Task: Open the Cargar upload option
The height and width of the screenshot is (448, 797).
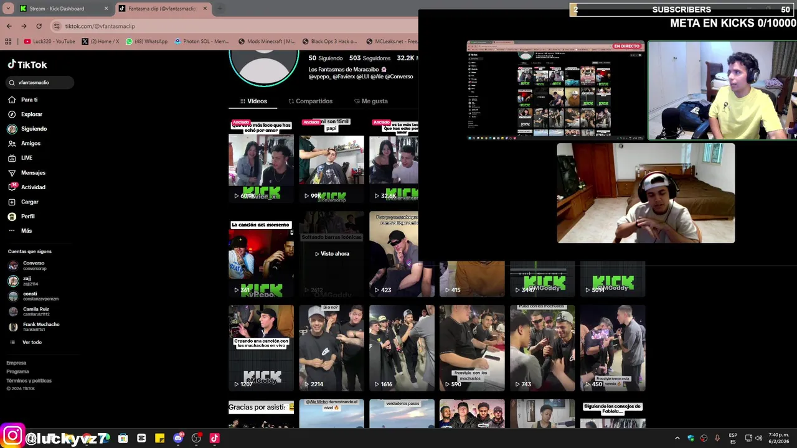Action: click(x=23, y=202)
